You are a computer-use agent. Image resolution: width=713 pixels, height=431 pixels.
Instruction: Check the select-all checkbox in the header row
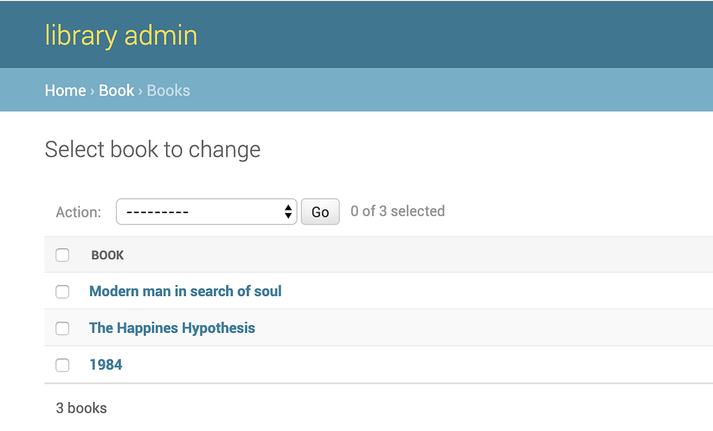pos(62,255)
